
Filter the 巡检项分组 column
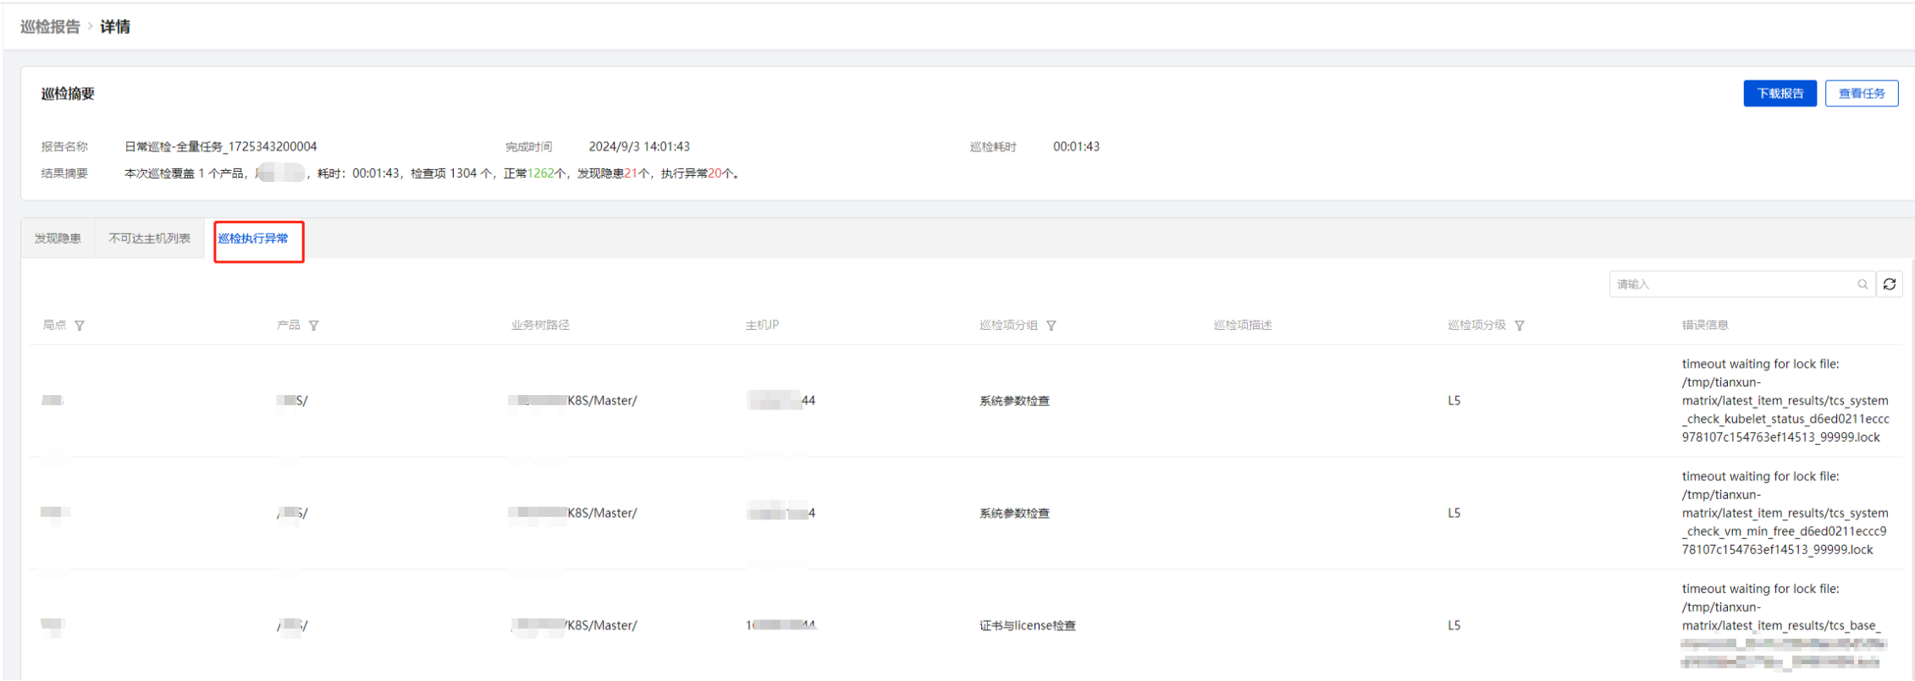point(1051,326)
